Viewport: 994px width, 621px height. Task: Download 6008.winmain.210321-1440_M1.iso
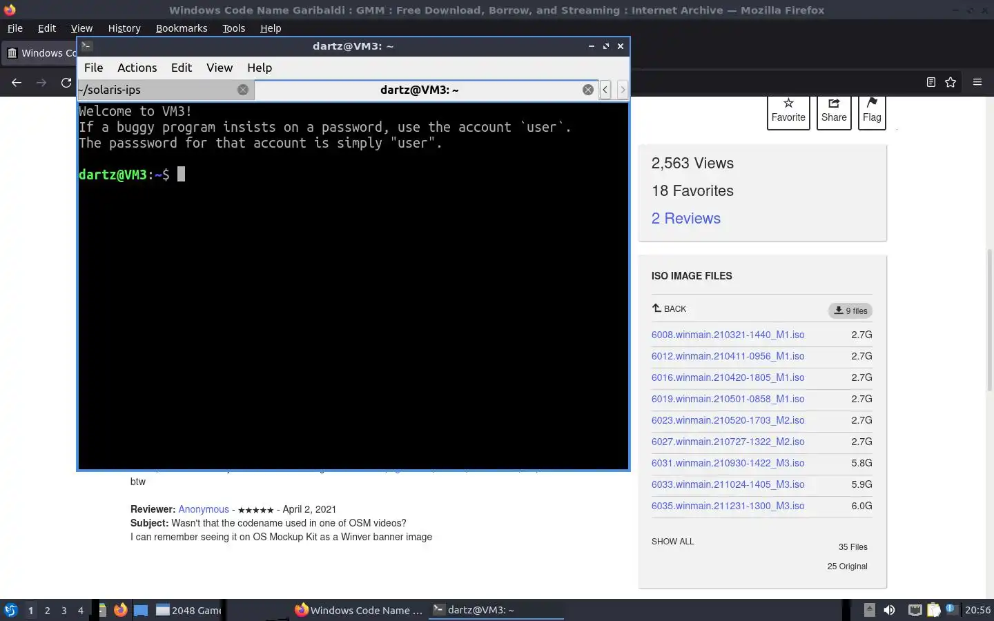coord(728,335)
